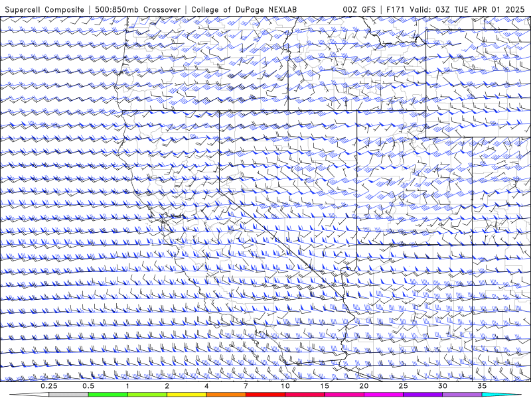The image size is (531, 398).
Task: Click the '0.25' legend value label
Action: [49, 386]
